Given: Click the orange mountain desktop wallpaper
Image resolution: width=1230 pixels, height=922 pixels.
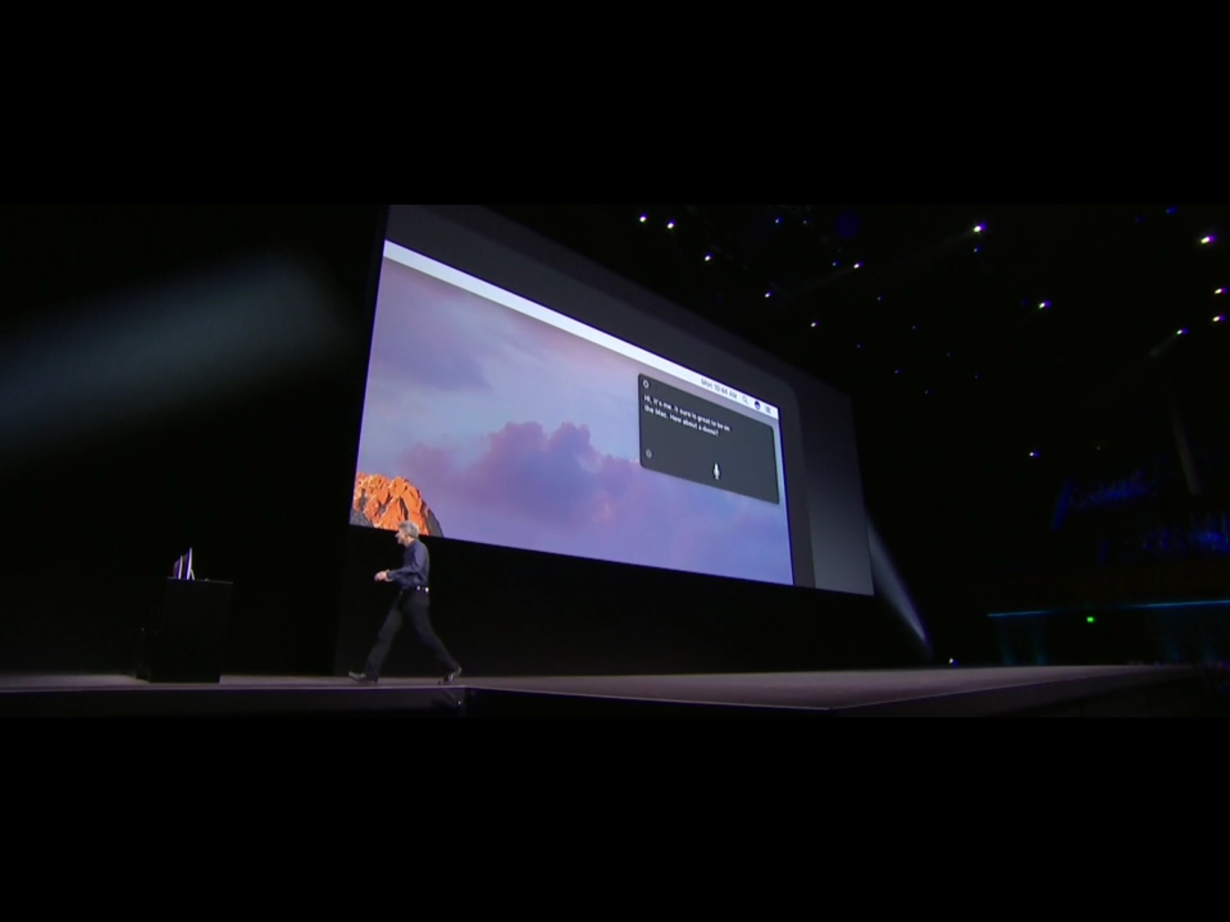Looking at the screenshot, I should (393, 501).
